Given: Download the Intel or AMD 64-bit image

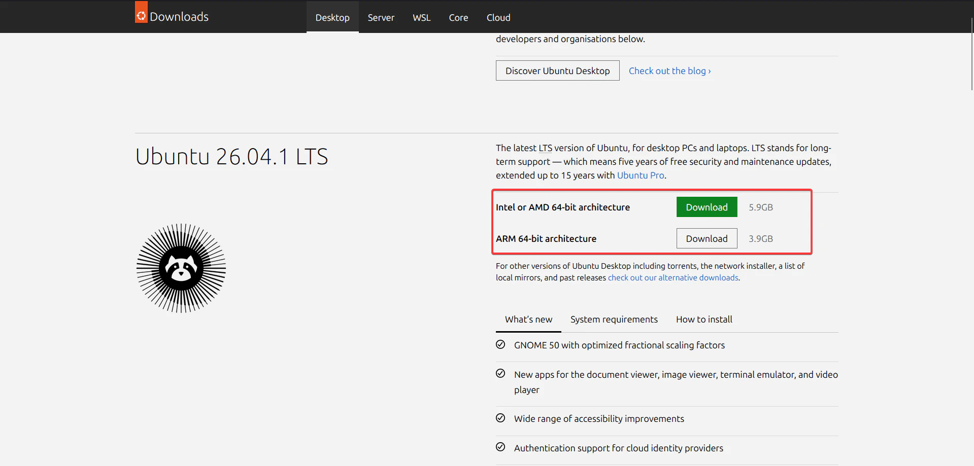Looking at the screenshot, I should 707,207.
